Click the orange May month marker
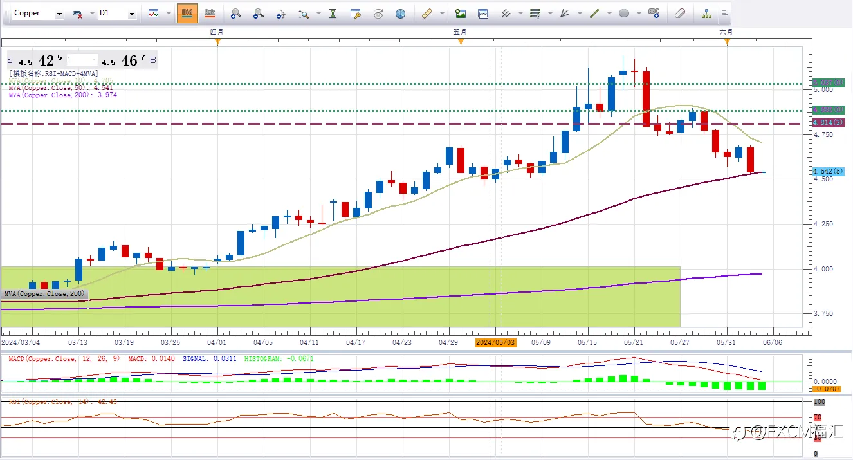Screen dimensions: 853x460 click(x=461, y=42)
